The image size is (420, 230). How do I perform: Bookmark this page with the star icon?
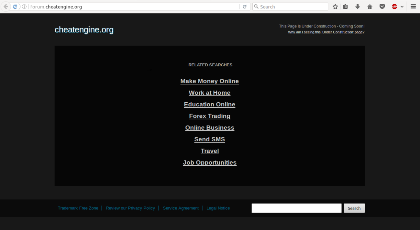pyautogui.click(x=335, y=6)
